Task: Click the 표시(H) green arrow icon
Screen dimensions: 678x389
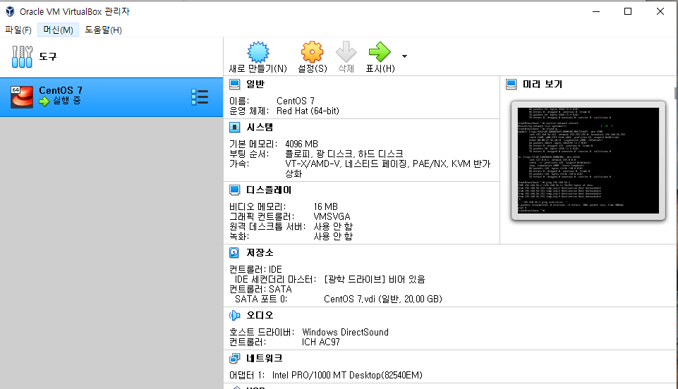Action: click(x=380, y=52)
